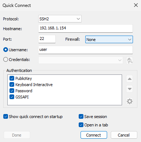
Task: Click the Cancel button
Action: tap(124, 135)
